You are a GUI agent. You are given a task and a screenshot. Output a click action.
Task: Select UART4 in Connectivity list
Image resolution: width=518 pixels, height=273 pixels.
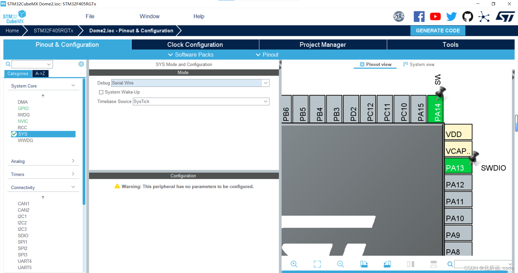click(x=25, y=261)
